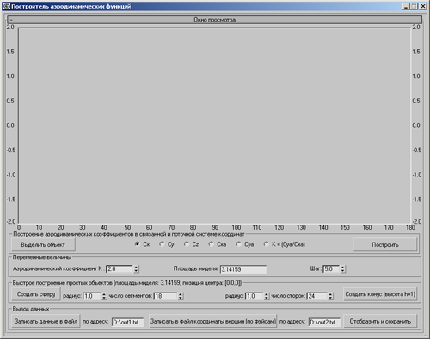Click the число сторон input field

coord(317,296)
